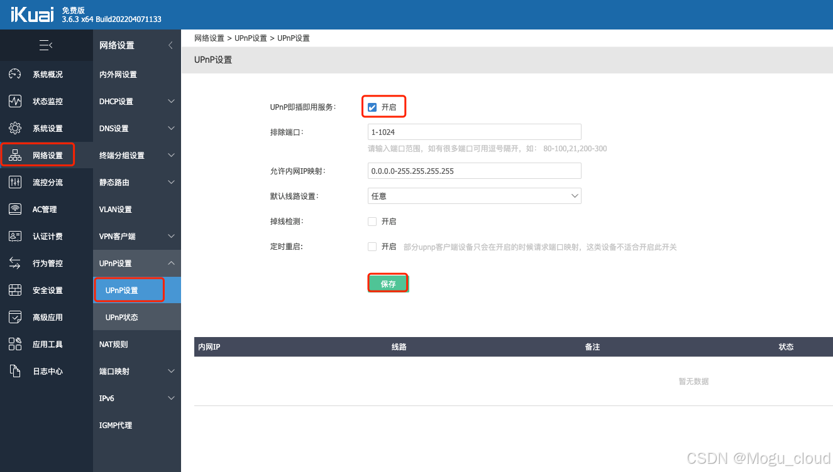833x472 pixels.
Task: Select the active UPnP设置 sub-item
Action: 137,290
